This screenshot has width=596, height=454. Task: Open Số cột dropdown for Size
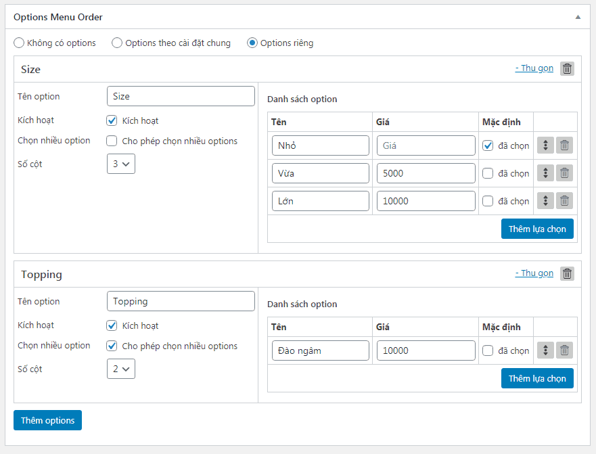121,164
